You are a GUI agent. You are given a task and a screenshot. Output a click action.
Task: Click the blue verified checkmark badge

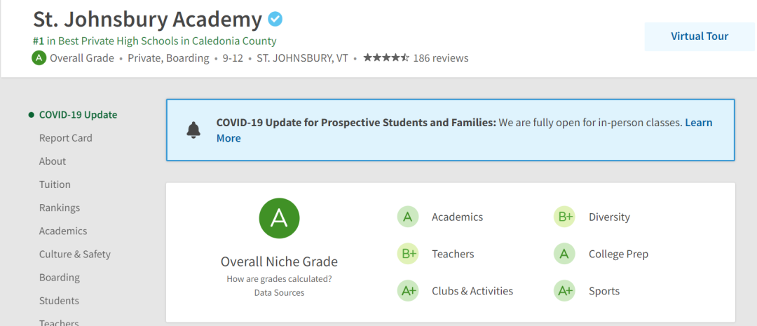tap(275, 20)
